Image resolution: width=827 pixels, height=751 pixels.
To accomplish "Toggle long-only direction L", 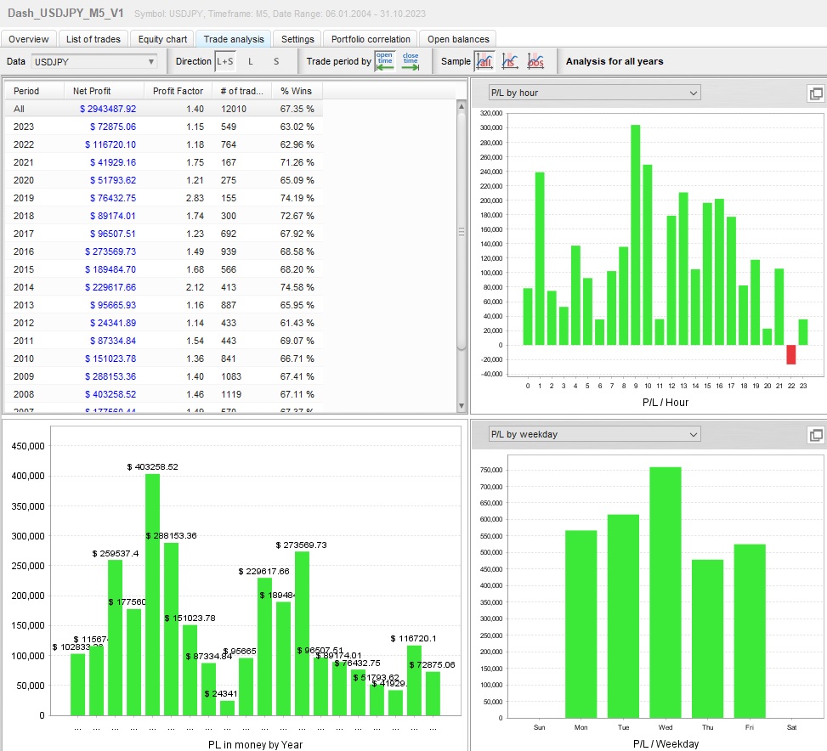I will point(251,61).
